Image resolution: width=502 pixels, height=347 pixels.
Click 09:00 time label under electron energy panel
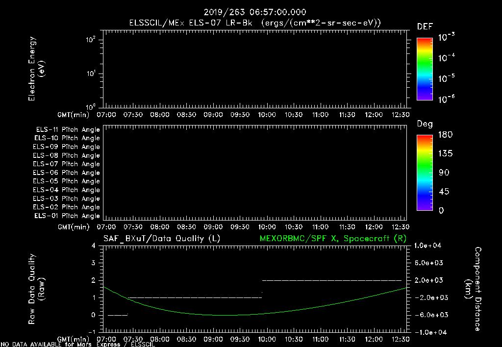point(213,115)
